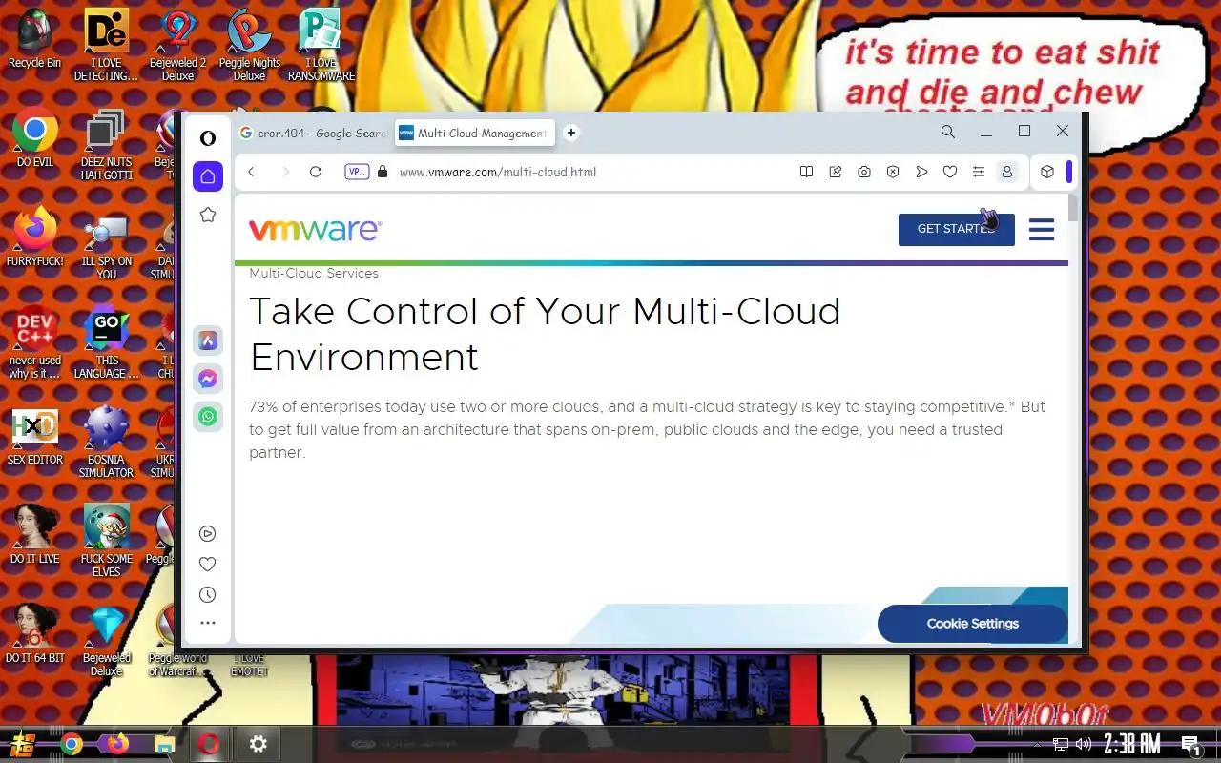The height and width of the screenshot is (763, 1221).
Task: Open a new tab with plus button
Action: tap(571, 133)
